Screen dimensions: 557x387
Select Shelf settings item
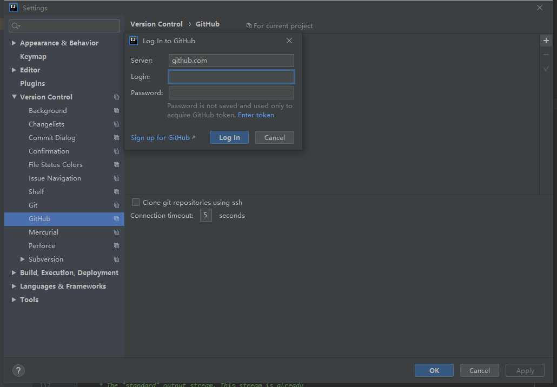pyautogui.click(x=36, y=191)
